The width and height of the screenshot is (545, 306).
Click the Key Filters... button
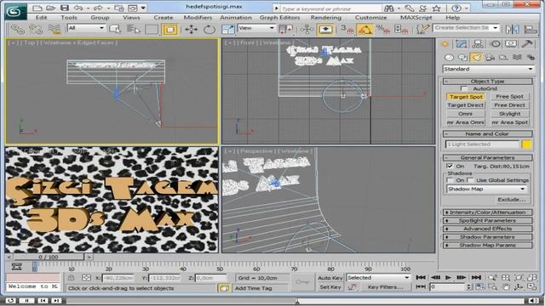(385, 287)
